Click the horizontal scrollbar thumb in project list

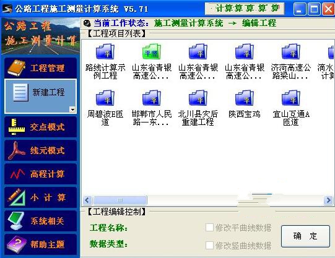(x=120, y=200)
